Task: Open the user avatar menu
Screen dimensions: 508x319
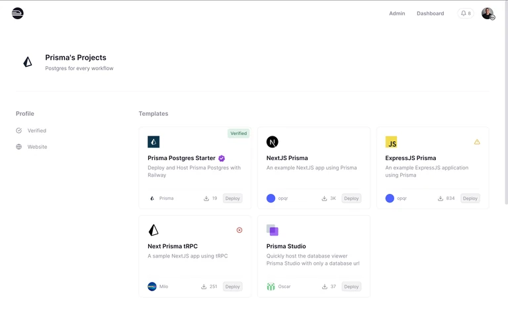Action: tap(487, 13)
